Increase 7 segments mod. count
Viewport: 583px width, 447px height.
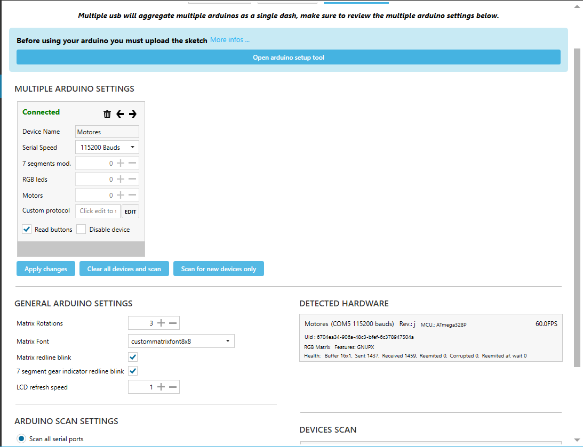(x=121, y=163)
